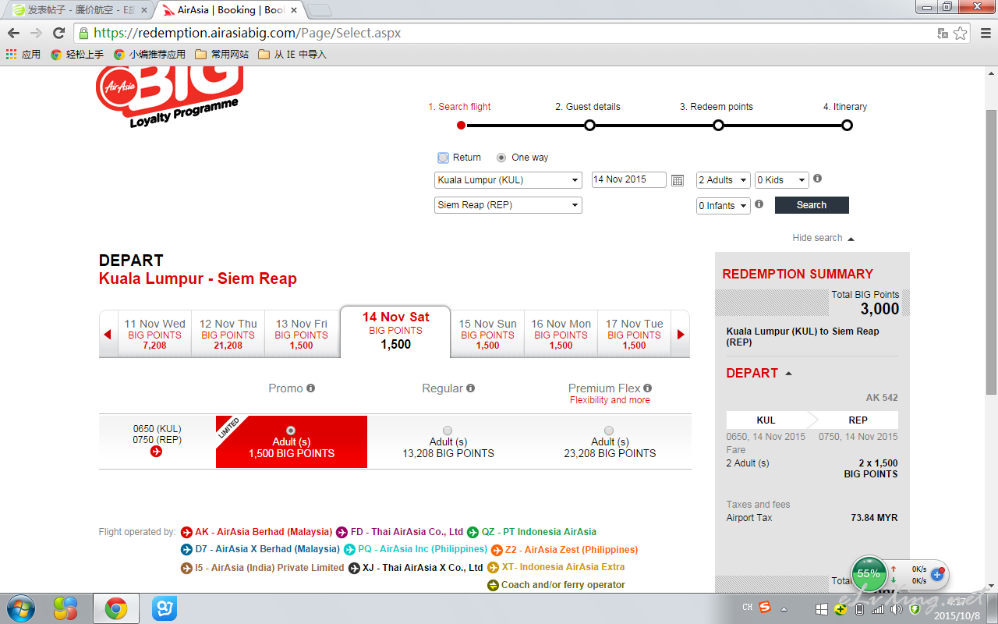Screen dimensions: 998x624
Task: Show later dates with the right red arrow
Action: click(681, 335)
